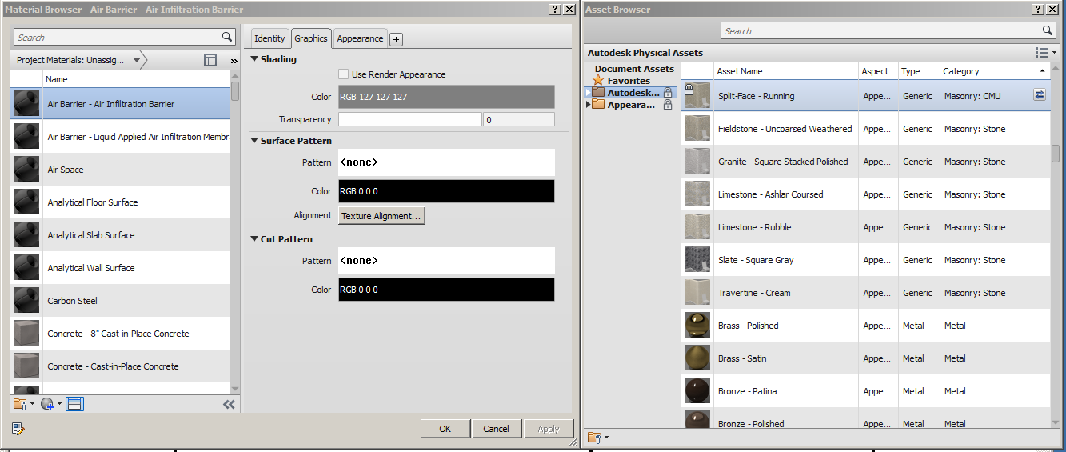Image resolution: width=1066 pixels, height=452 pixels.
Task: Select Concrete - Cast-in-Place Concrete material
Action: 120,366
